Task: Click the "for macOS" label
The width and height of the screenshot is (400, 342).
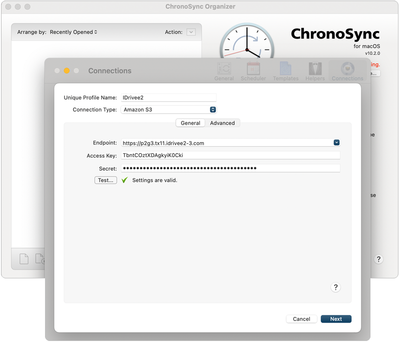Action: tap(367, 46)
